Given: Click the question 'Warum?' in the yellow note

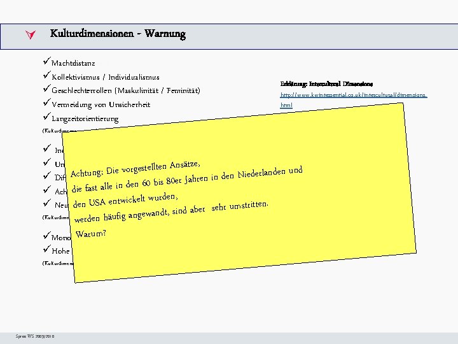Looking at the screenshot, I should click(x=90, y=233).
